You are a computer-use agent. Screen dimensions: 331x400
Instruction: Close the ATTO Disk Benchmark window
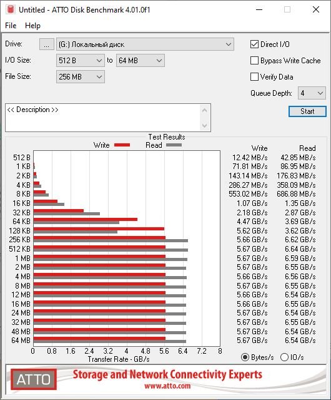coord(316,9)
